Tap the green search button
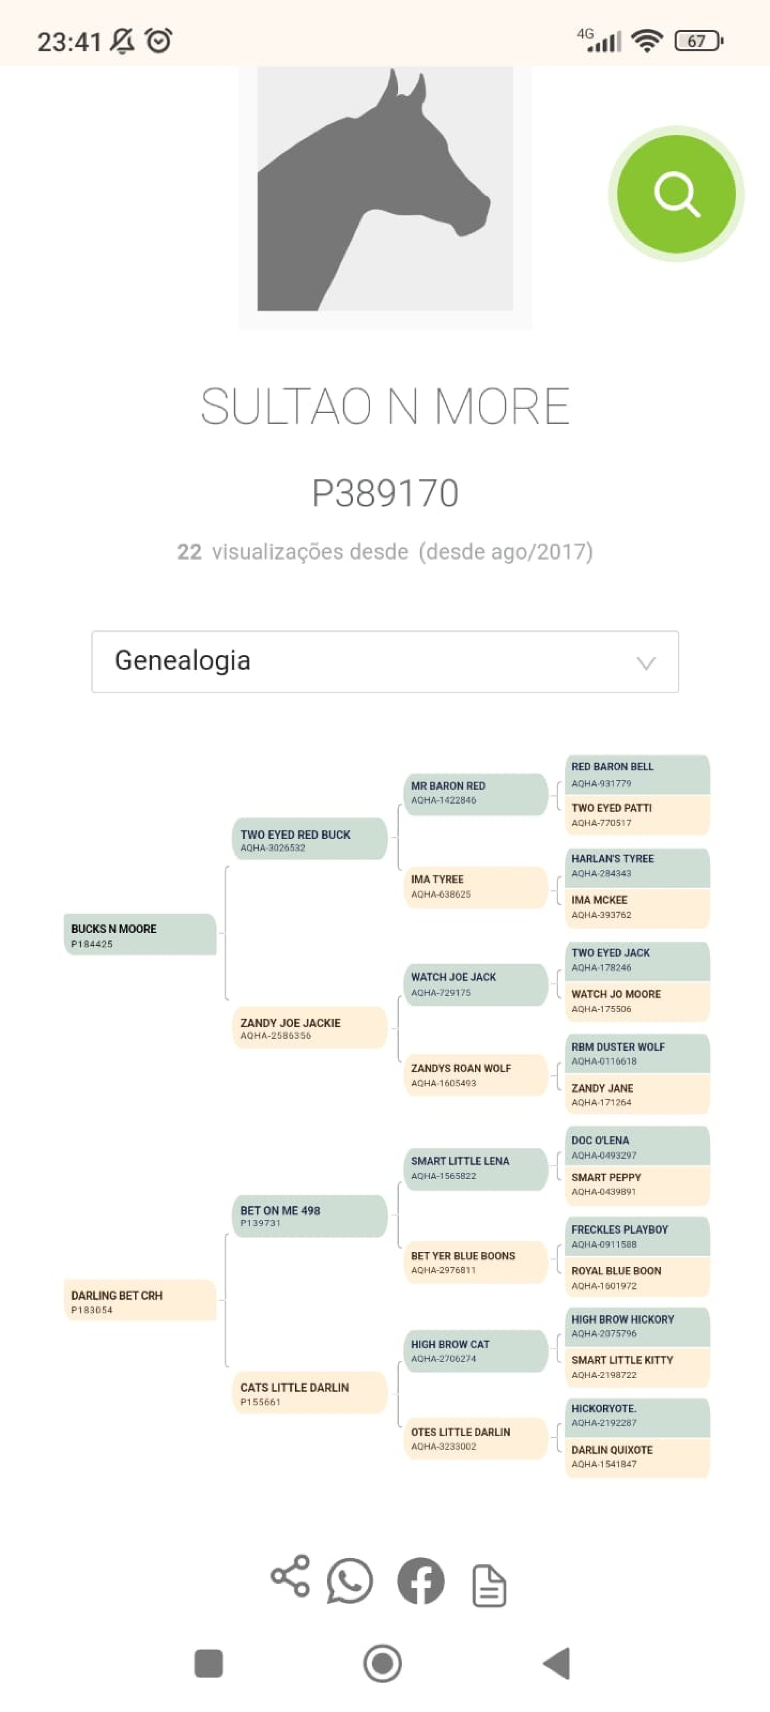The image size is (770, 1712). point(676,194)
